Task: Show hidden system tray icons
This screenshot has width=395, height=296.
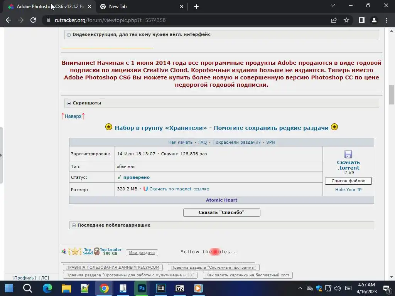Action: coord(300,288)
